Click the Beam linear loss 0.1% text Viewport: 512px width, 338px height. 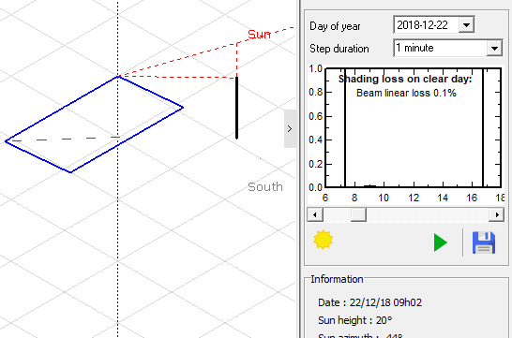[406, 94]
